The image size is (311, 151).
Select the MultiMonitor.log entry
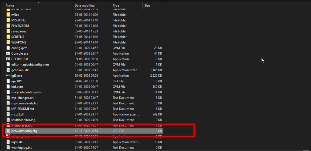pos(23,120)
